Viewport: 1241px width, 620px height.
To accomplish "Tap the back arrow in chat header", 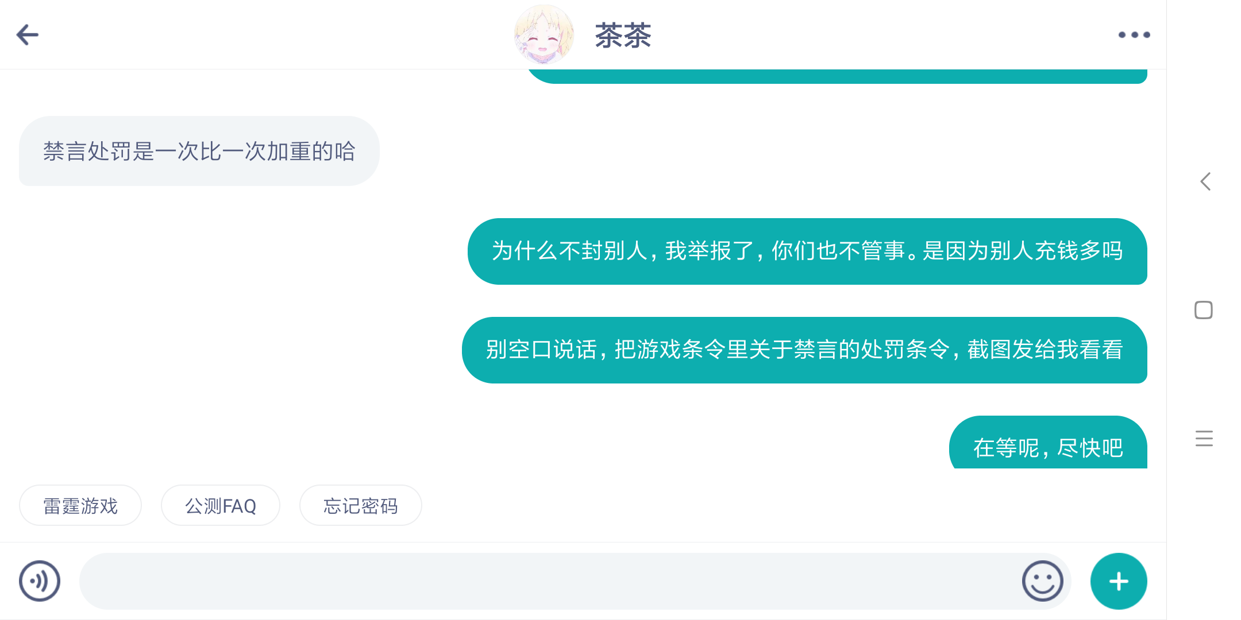I will coord(28,35).
